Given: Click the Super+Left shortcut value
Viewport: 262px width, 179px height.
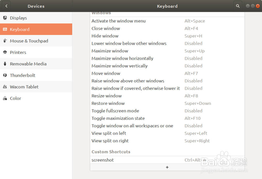Looking at the screenshot, I should point(196,133).
